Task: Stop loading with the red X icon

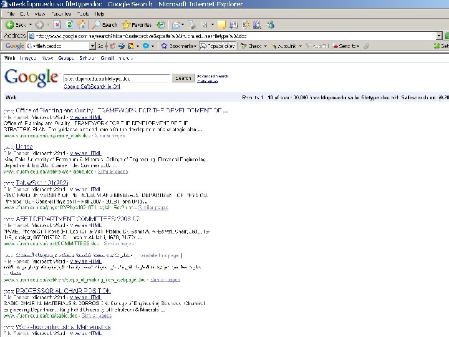Action: tap(57, 25)
